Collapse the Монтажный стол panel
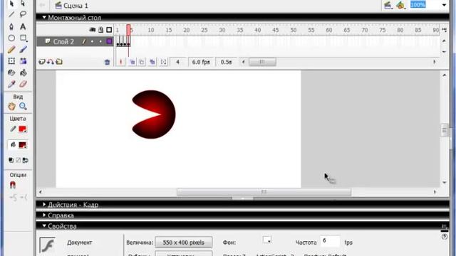This screenshot has width=456, height=256. [x=44, y=17]
